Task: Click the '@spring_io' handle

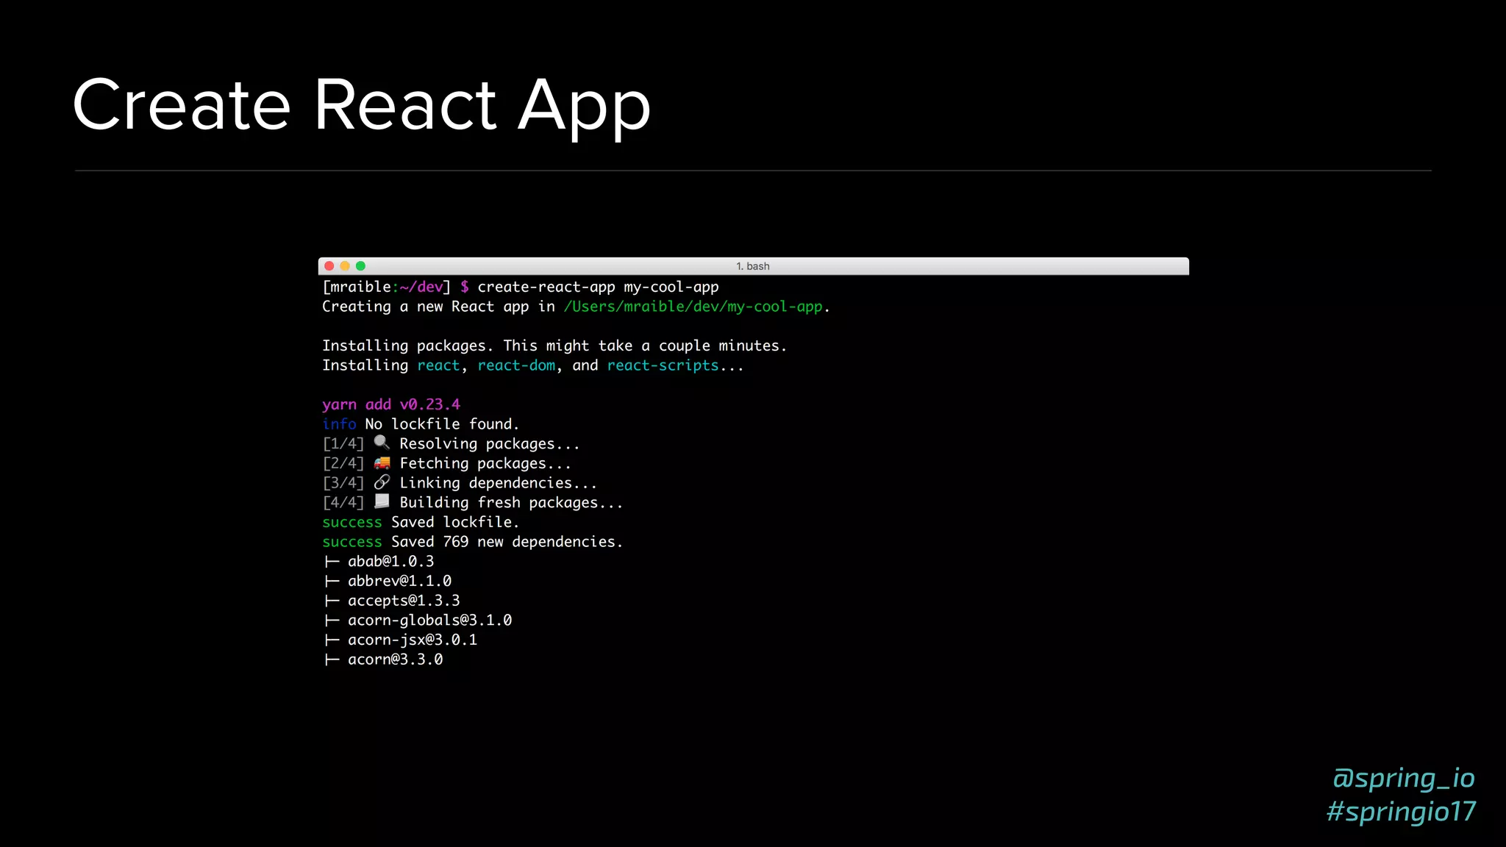Action: (x=1404, y=778)
